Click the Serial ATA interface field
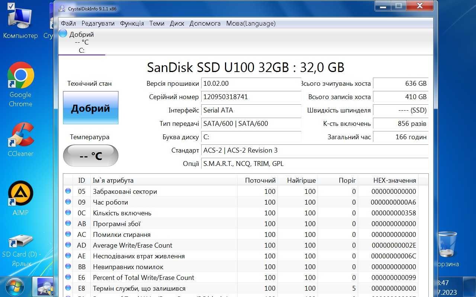The image size is (476, 297). 251,110
